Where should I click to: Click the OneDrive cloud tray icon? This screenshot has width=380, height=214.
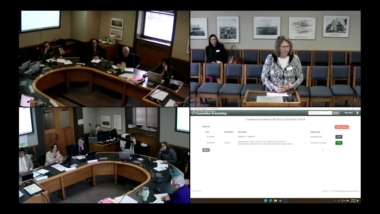click(339, 201)
